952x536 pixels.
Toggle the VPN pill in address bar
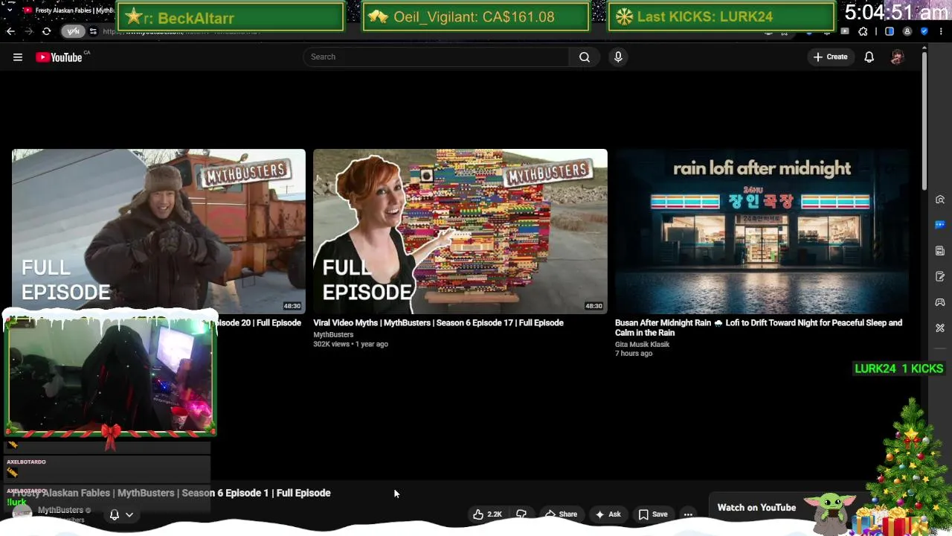(x=73, y=31)
